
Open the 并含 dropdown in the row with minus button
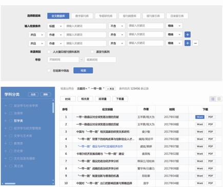point(117,43)
